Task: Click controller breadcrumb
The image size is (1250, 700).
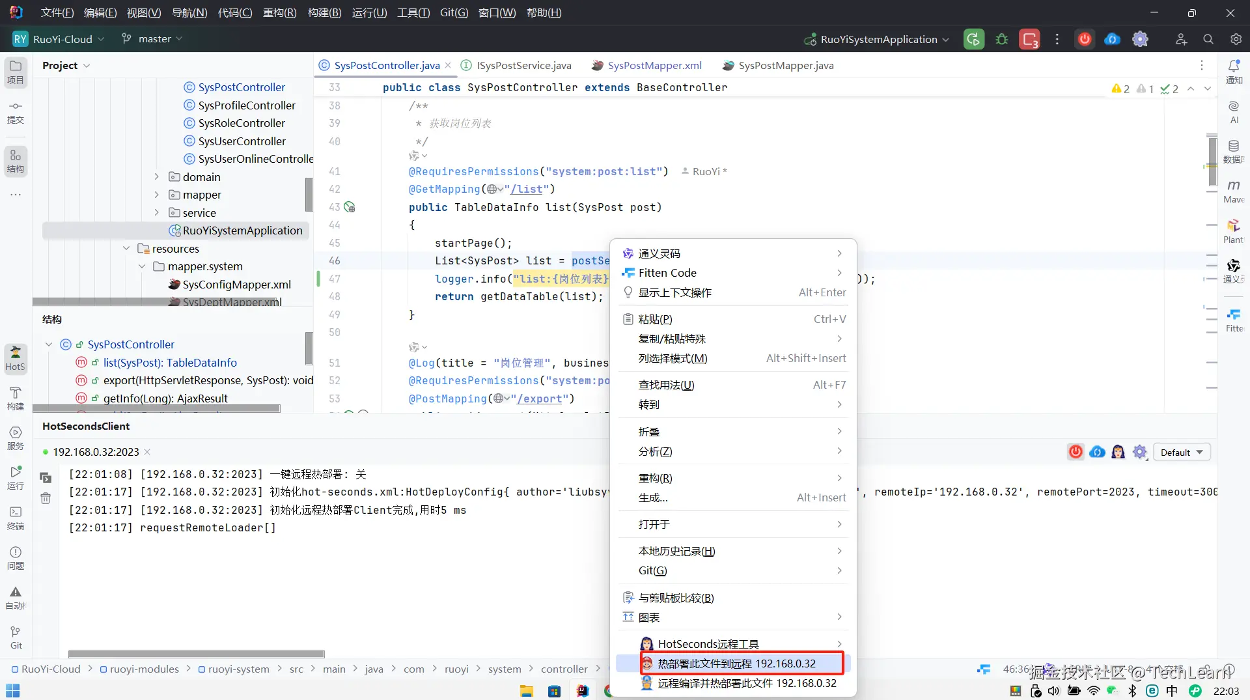Action: (564, 669)
